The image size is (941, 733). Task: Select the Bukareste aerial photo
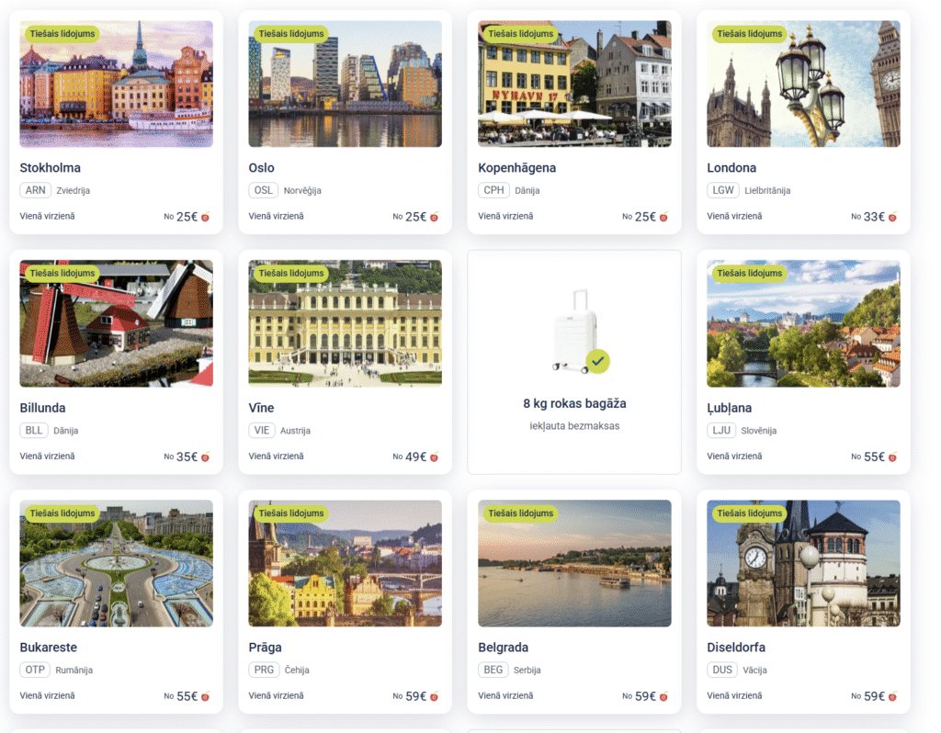click(117, 563)
